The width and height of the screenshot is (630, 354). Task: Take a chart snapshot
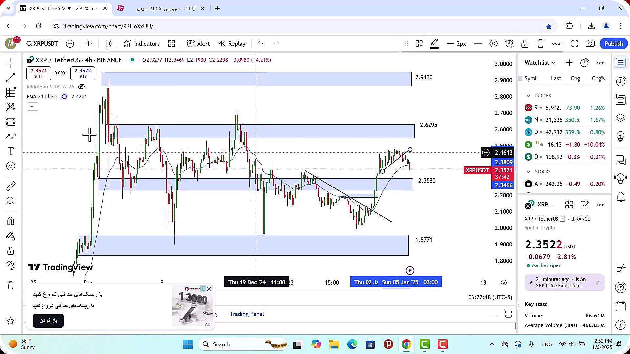pyautogui.click(x=590, y=44)
